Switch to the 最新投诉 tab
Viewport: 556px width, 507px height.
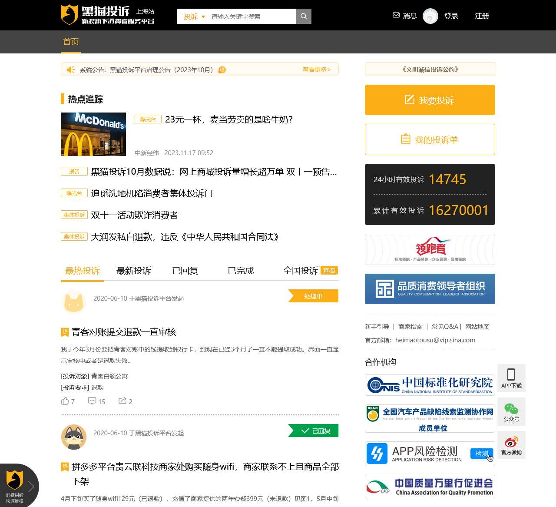pos(134,271)
